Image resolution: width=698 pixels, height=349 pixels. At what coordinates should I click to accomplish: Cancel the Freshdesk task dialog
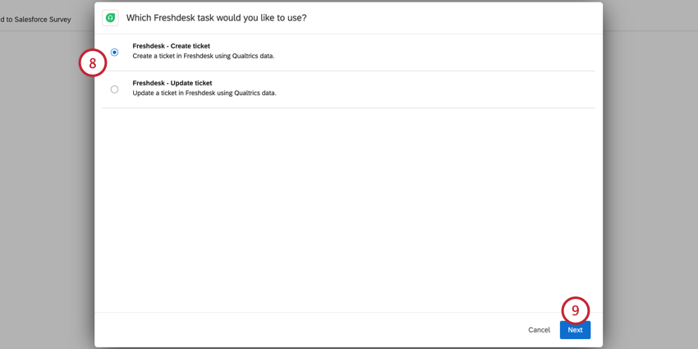tap(539, 330)
